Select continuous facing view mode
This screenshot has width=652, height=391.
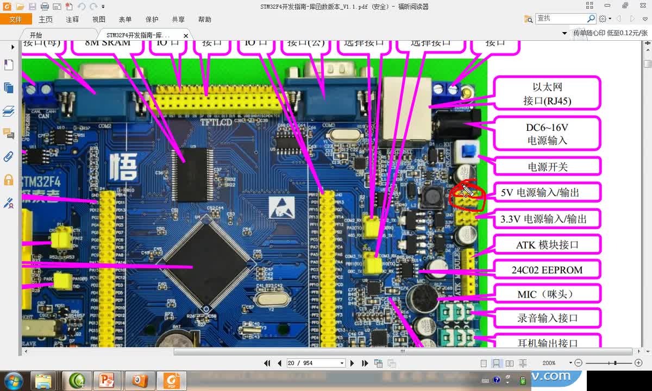click(x=523, y=363)
